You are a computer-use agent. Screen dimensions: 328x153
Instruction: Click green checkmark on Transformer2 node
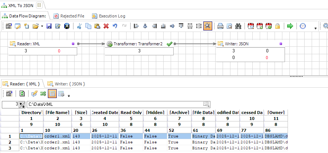point(170,44)
